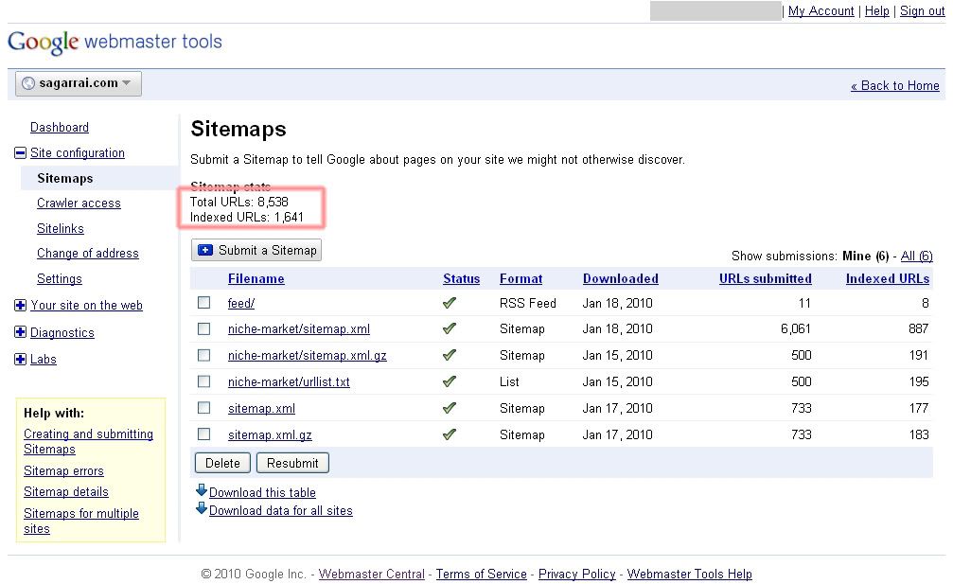Click the download arrow icon beside Download this table

[x=202, y=490]
